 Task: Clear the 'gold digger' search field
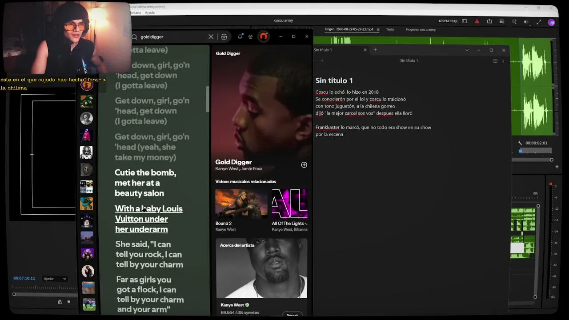(x=211, y=37)
